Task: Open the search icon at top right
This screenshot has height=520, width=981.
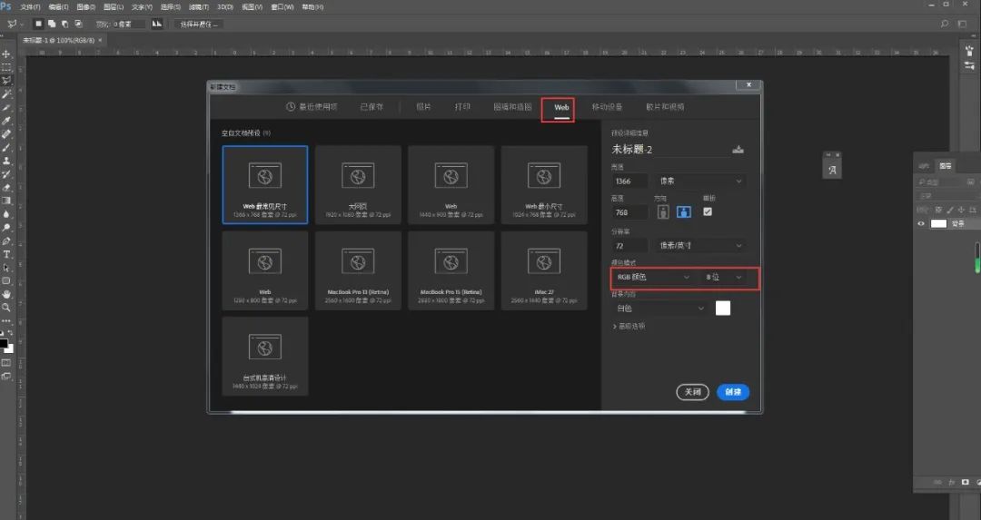Action: pyautogui.click(x=946, y=25)
